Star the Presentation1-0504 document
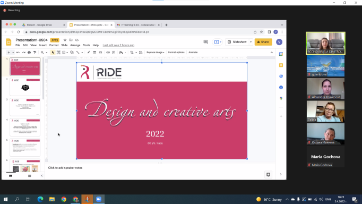 (65, 40)
